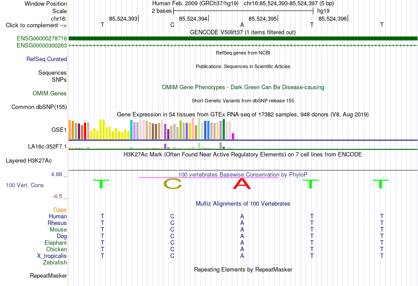Click the first green T conservation letter
Viewport: 418px width, 286px height.
(x=101, y=184)
